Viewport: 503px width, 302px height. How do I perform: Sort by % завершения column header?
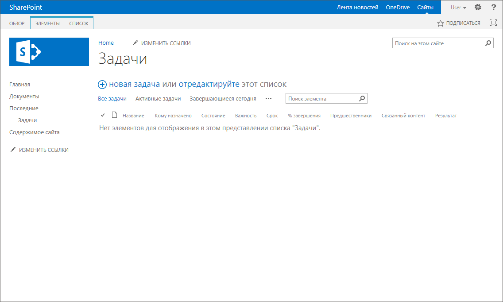click(304, 116)
